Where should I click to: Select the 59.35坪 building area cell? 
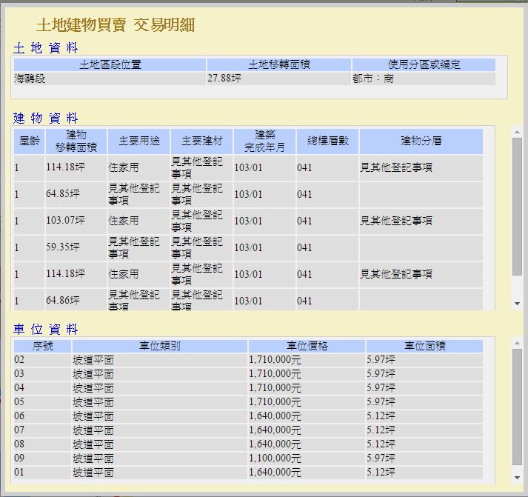(x=76, y=247)
